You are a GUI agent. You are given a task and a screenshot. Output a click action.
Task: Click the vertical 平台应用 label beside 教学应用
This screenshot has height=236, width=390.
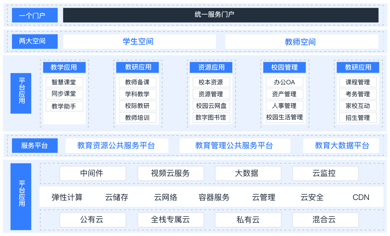click(x=21, y=93)
